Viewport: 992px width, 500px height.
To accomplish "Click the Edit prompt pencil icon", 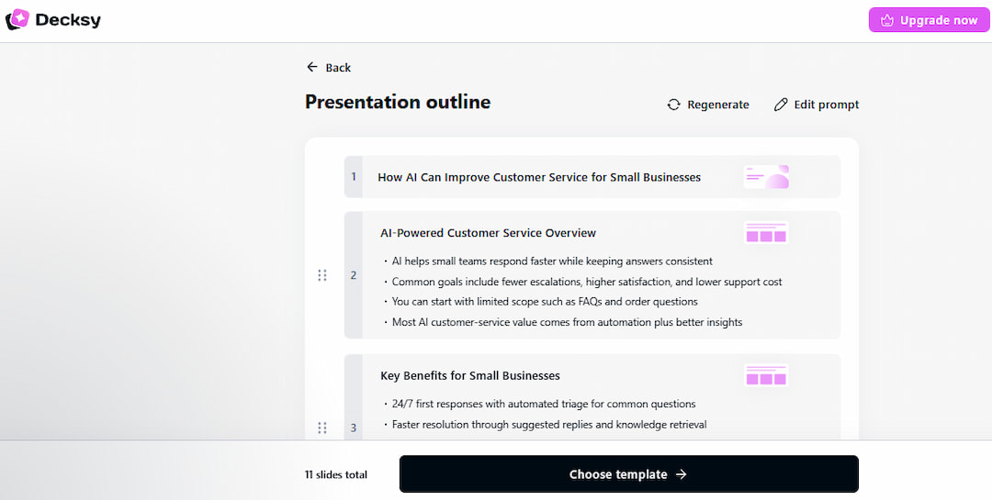I will (x=781, y=105).
